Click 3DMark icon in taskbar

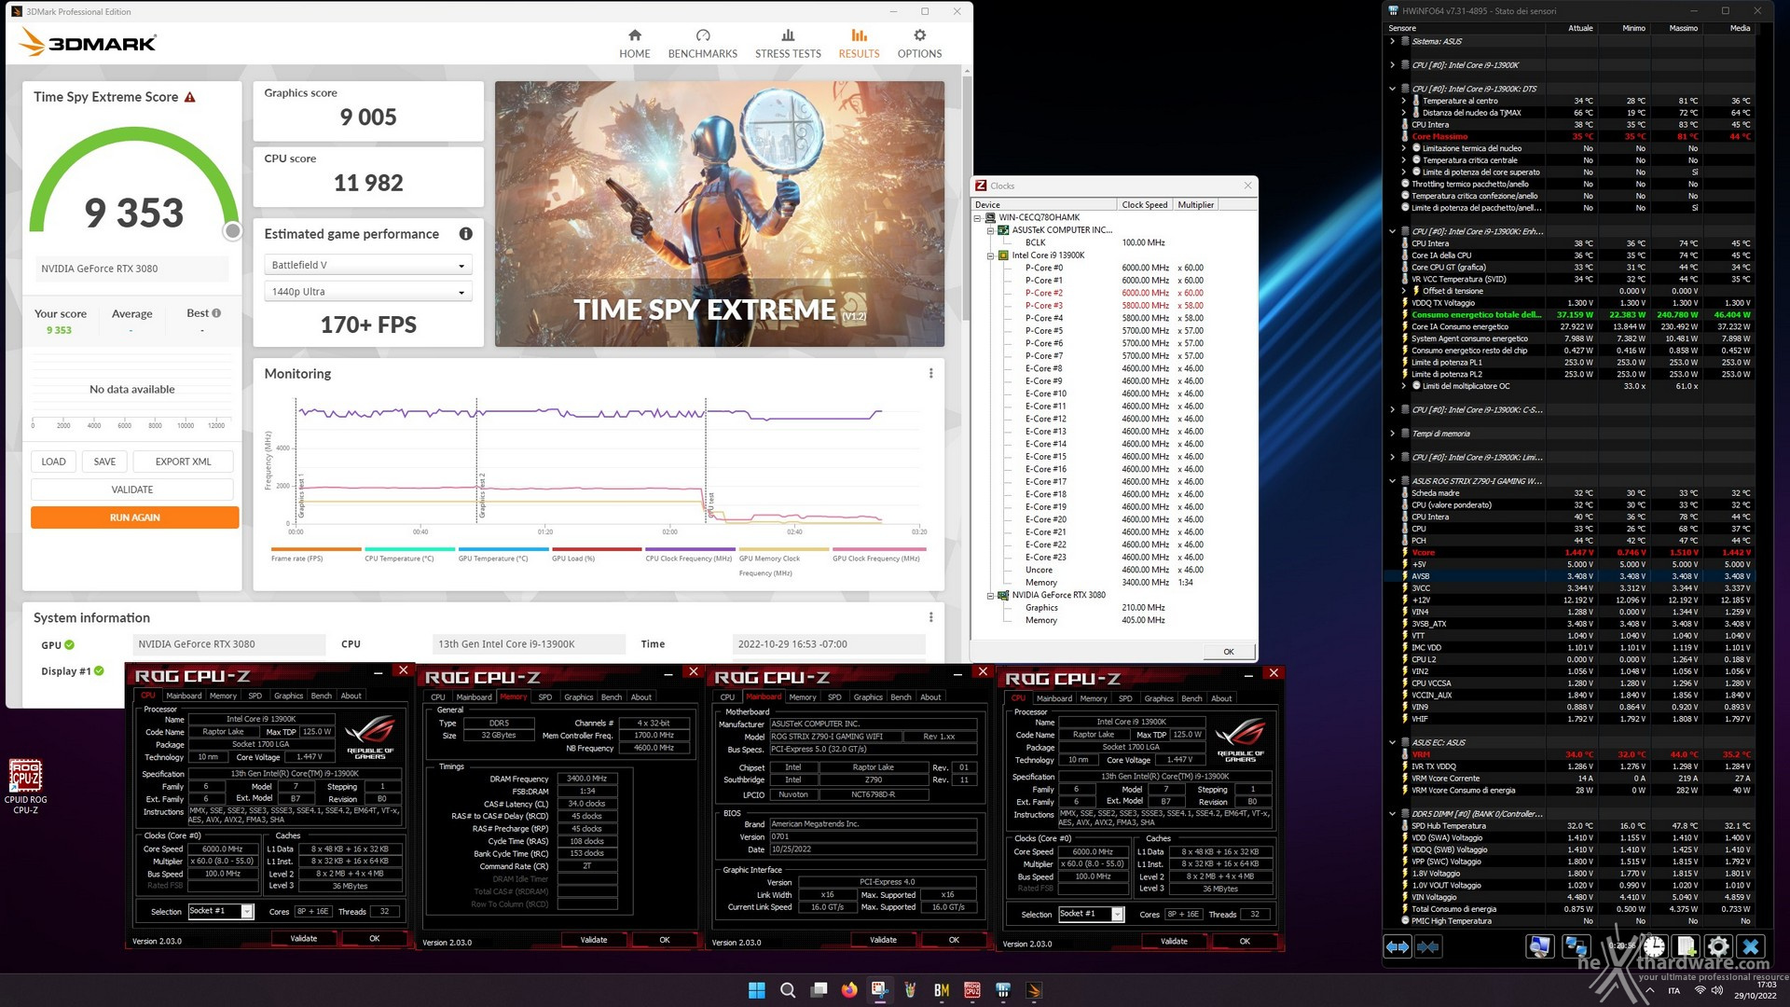click(x=1034, y=990)
